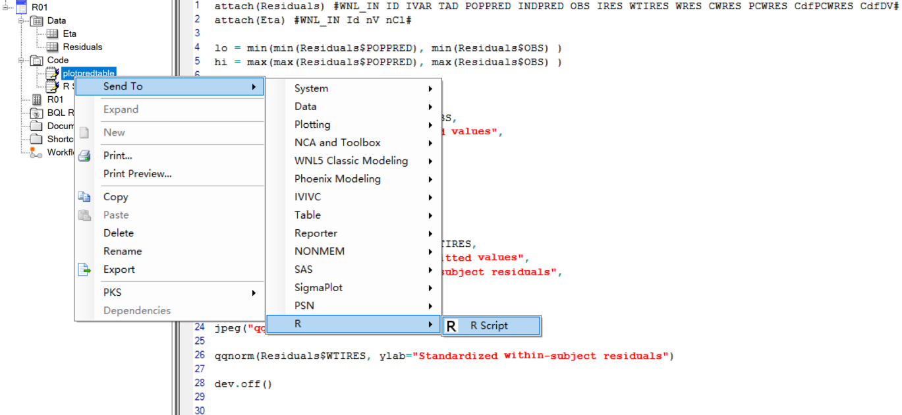Select the Eta item in Data
The width and height of the screenshot is (902, 415).
pos(70,34)
